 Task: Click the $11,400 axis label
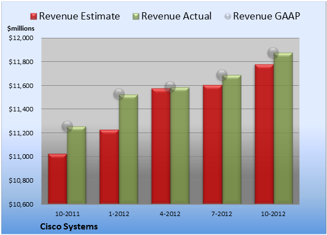tap(21, 109)
